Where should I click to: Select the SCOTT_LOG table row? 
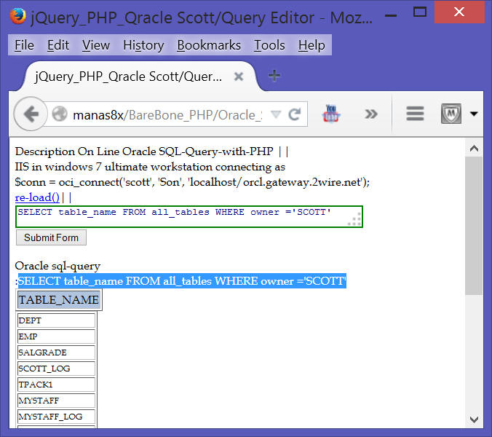pyautogui.click(x=57, y=369)
